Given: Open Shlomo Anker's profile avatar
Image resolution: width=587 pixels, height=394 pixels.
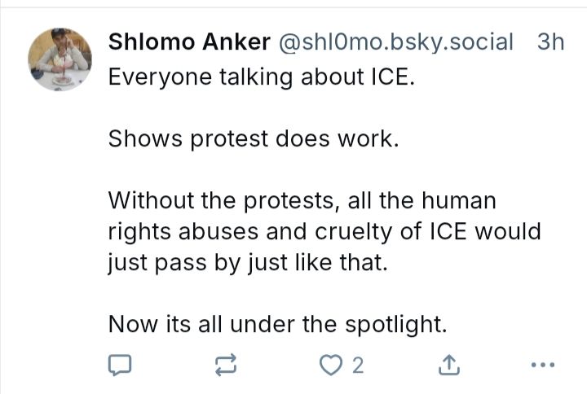Looking at the screenshot, I should (60, 59).
